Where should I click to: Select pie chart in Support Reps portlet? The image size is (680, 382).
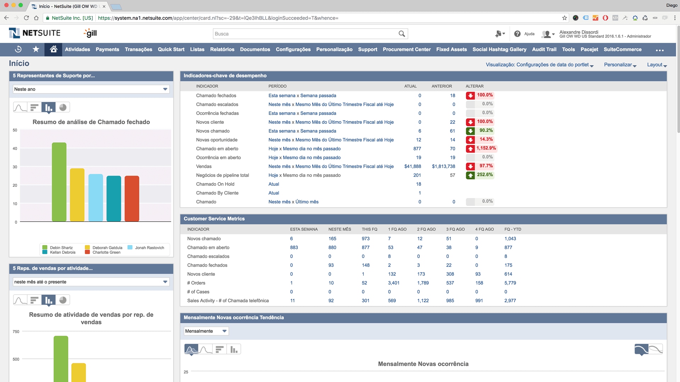pyautogui.click(x=63, y=107)
